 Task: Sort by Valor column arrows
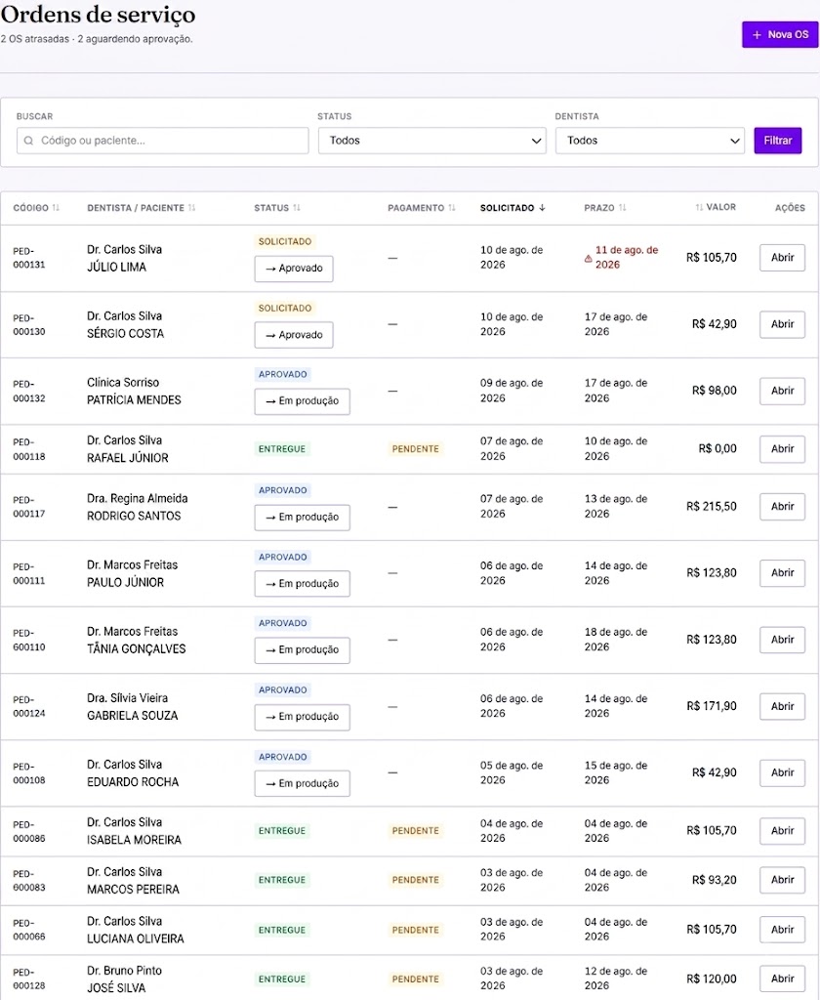click(700, 207)
